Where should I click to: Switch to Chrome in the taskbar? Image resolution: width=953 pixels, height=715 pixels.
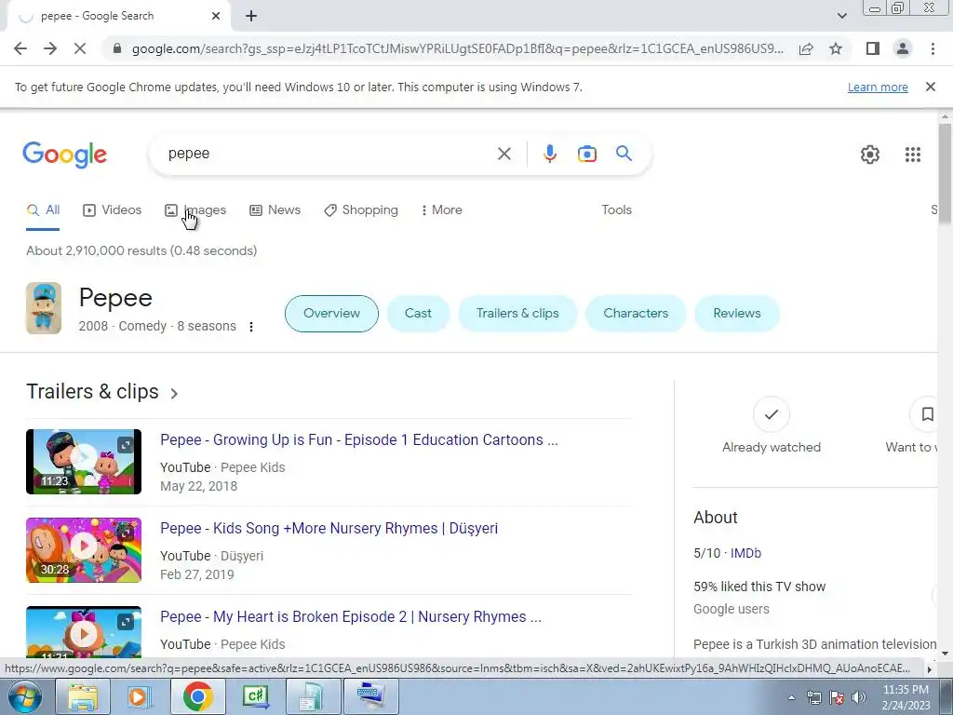[197, 696]
